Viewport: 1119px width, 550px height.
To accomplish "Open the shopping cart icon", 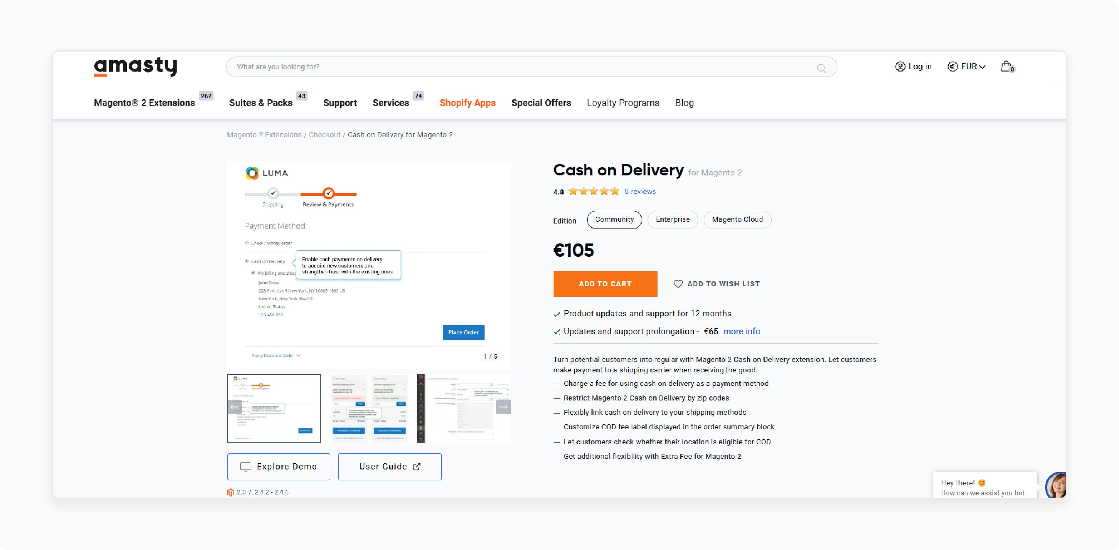I will (x=1007, y=66).
